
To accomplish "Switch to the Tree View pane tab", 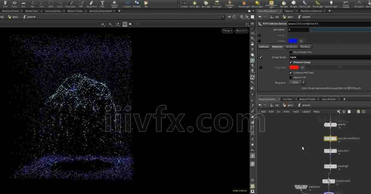I will (x=287, y=99).
